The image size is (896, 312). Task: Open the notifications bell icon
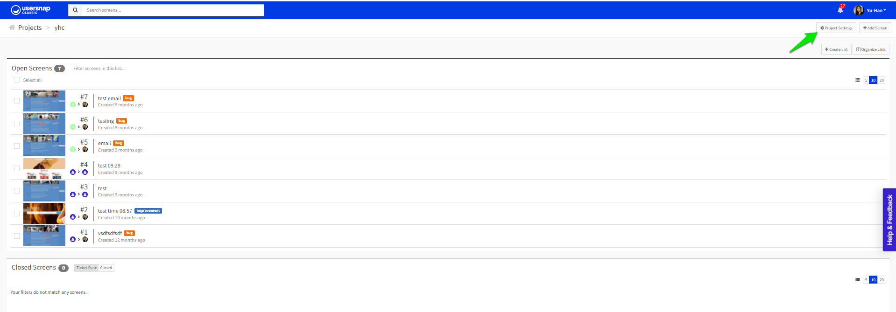840,10
